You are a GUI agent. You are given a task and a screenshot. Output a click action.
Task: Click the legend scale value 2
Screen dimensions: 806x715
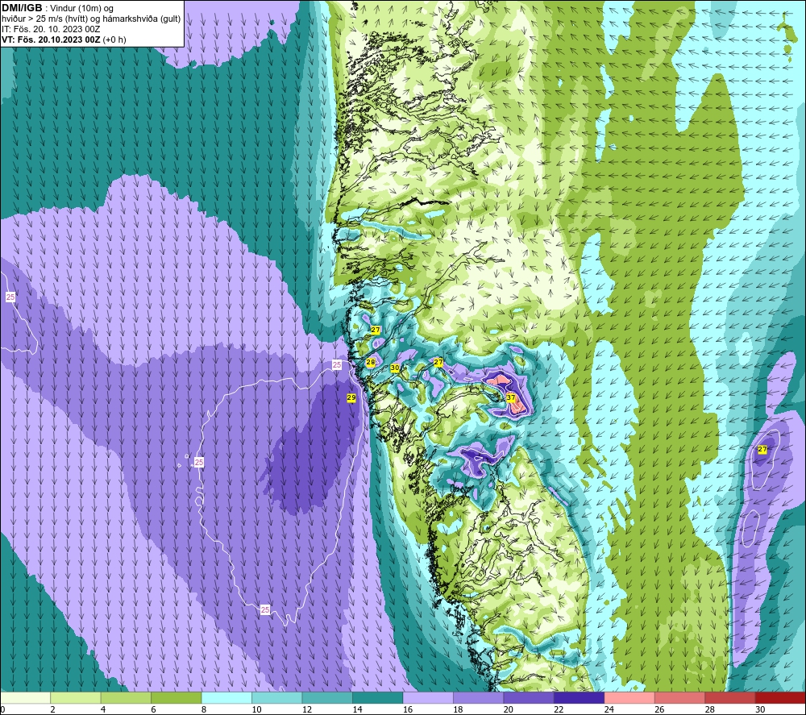click(x=52, y=709)
